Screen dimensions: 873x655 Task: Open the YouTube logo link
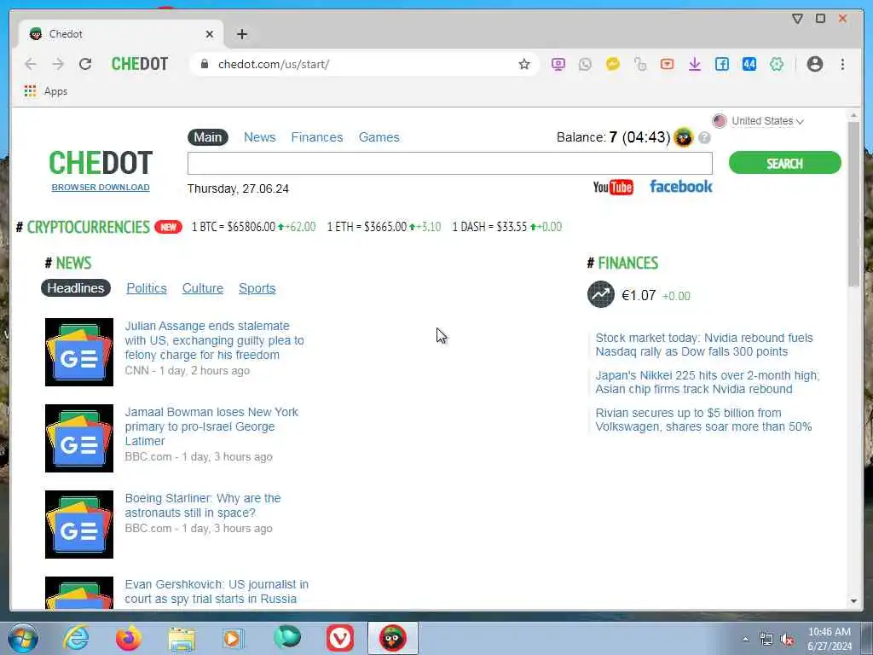613,187
